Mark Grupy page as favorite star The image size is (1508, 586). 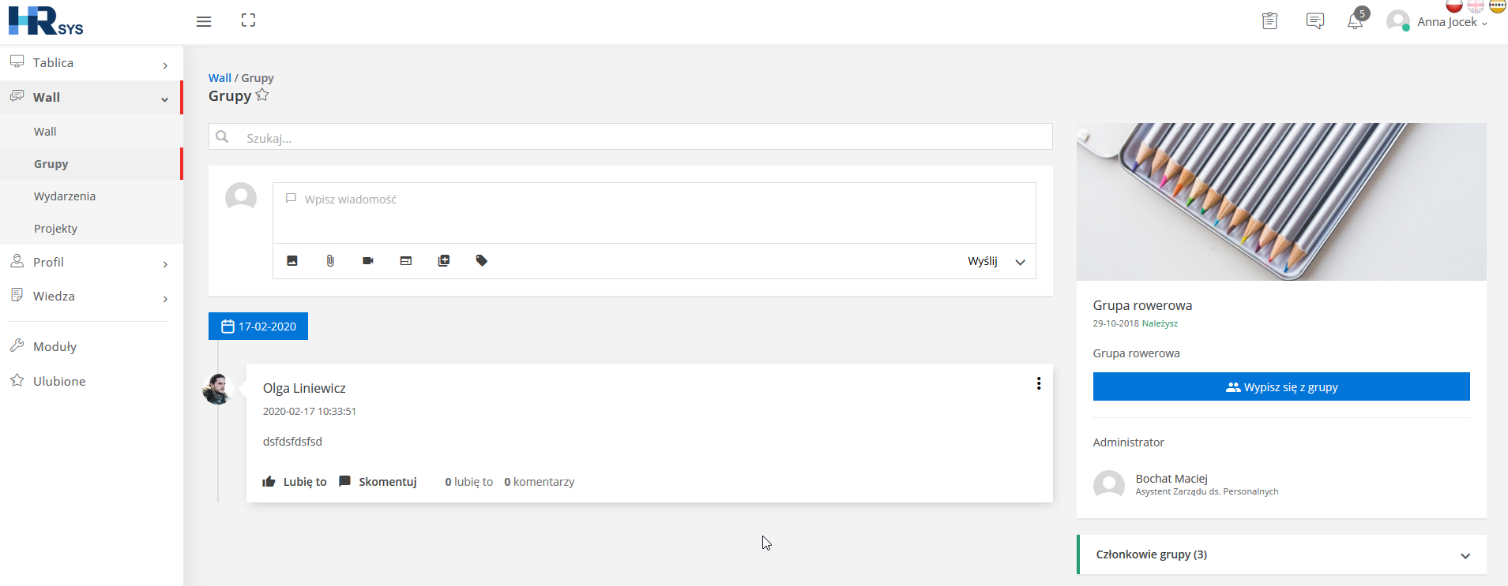tap(262, 95)
